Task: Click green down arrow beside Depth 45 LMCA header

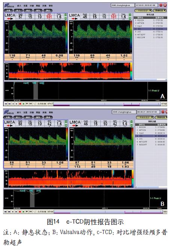Action: 130,18
